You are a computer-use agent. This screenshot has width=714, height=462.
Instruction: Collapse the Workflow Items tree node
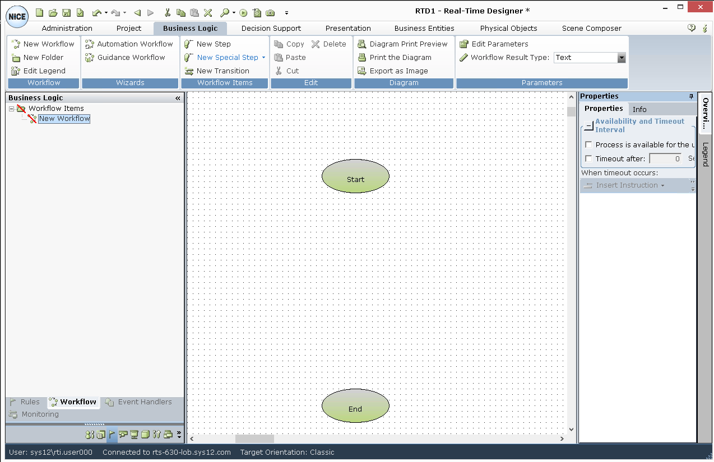pyautogui.click(x=11, y=109)
